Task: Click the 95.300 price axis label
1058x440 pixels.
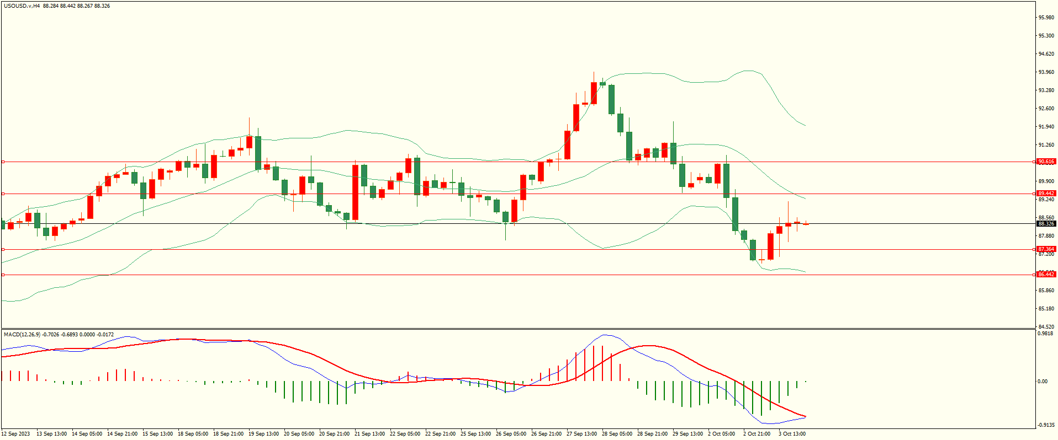Action: point(1046,36)
